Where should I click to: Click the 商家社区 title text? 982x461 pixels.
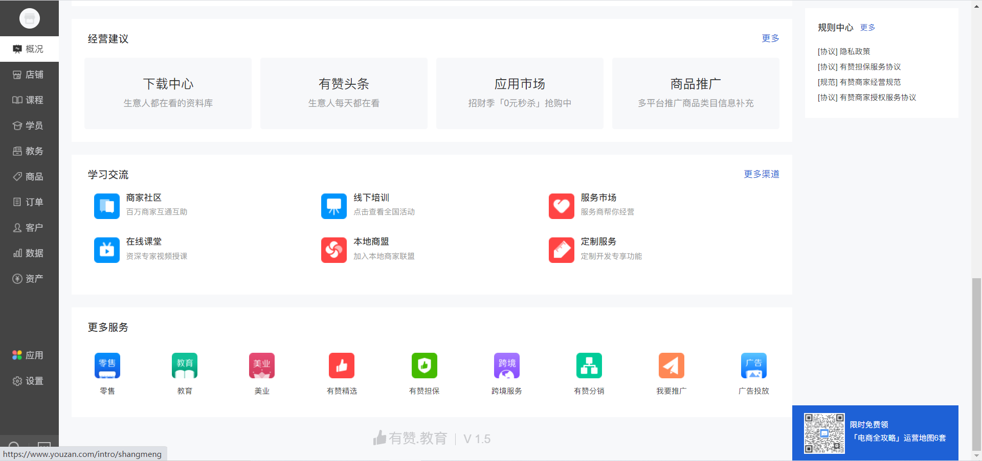[x=144, y=198]
